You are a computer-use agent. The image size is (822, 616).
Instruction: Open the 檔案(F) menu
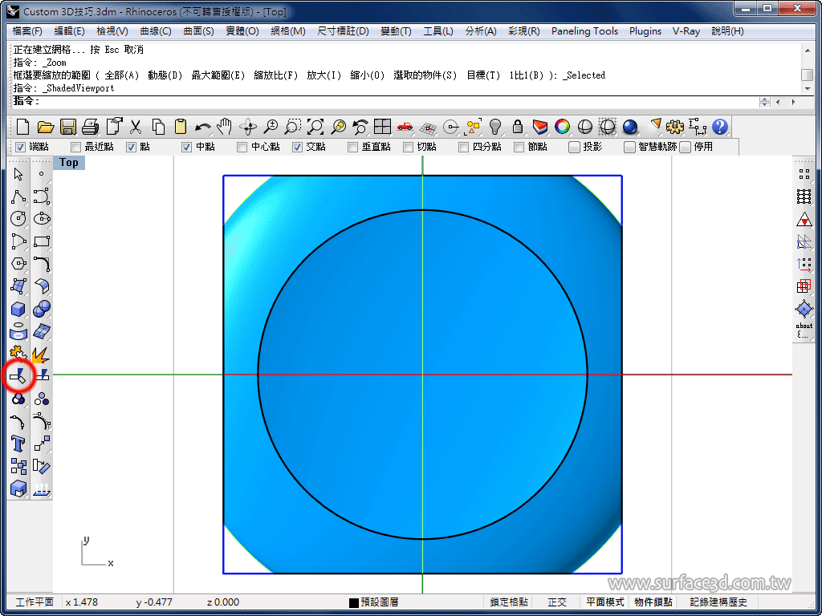coord(27,31)
